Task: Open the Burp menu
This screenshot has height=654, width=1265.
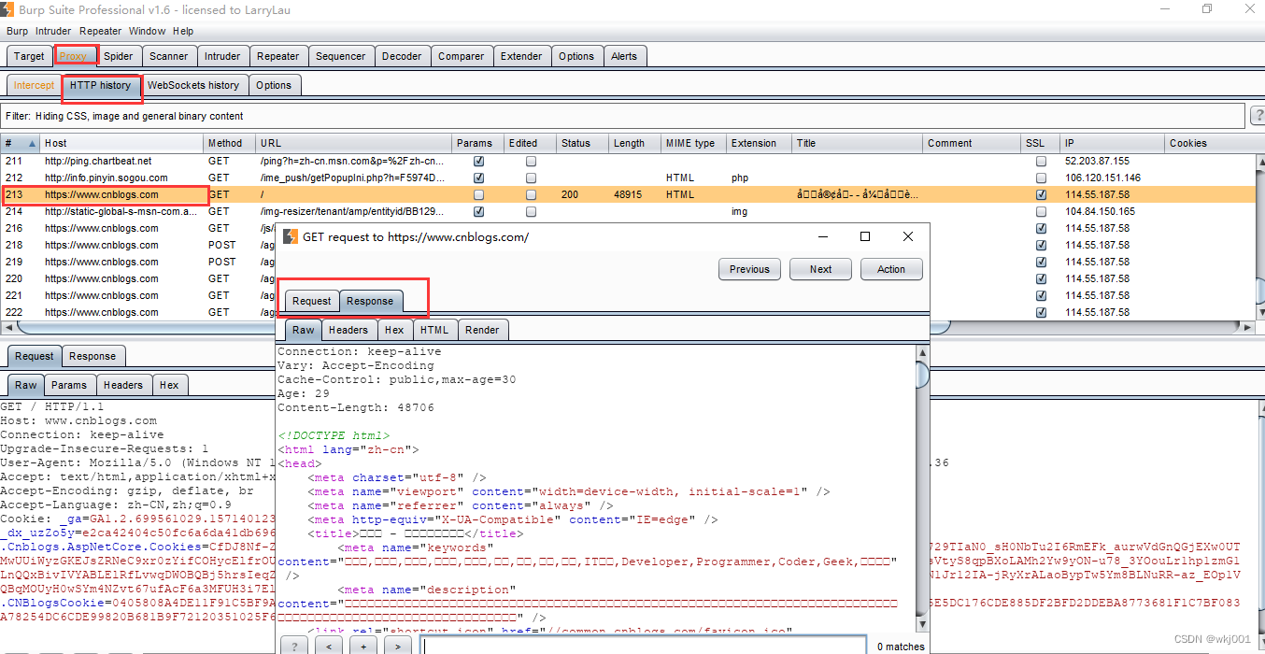Action: 18,31
